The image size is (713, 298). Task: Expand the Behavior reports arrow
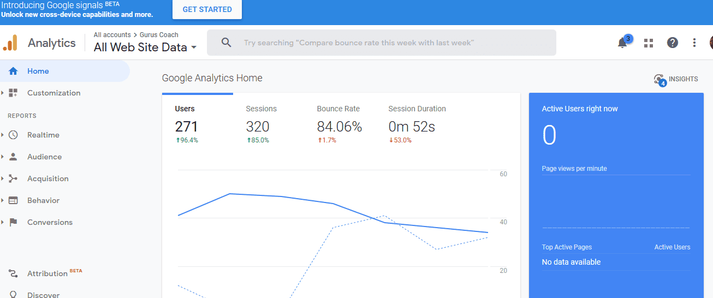[x=3, y=200]
